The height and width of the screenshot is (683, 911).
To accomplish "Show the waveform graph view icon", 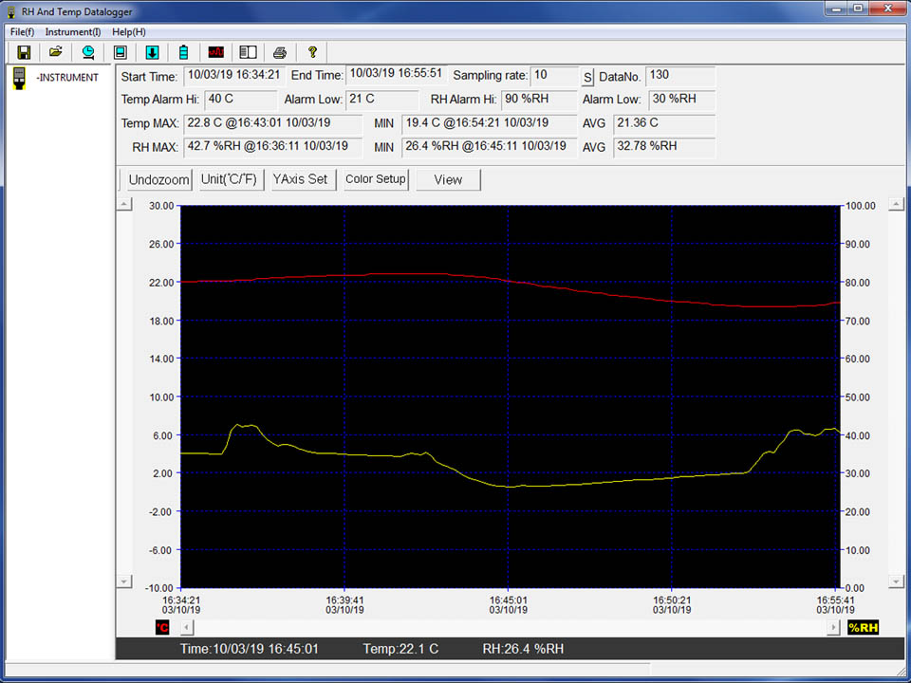I will [x=215, y=52].
